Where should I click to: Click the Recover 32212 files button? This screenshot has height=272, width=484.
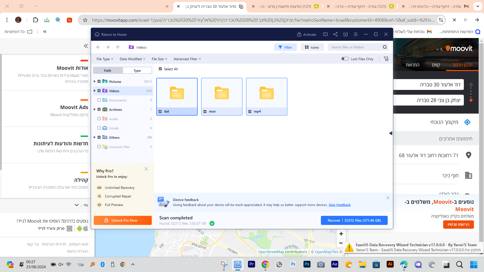[x=354, y=220]
